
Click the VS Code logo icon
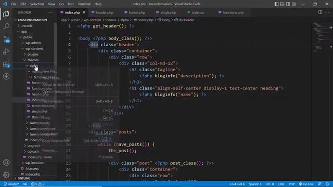(5, 4)
